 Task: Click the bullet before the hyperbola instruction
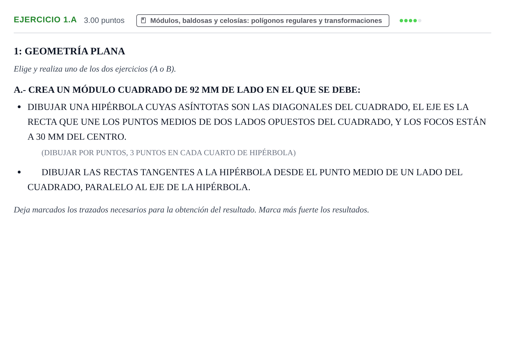19,107
